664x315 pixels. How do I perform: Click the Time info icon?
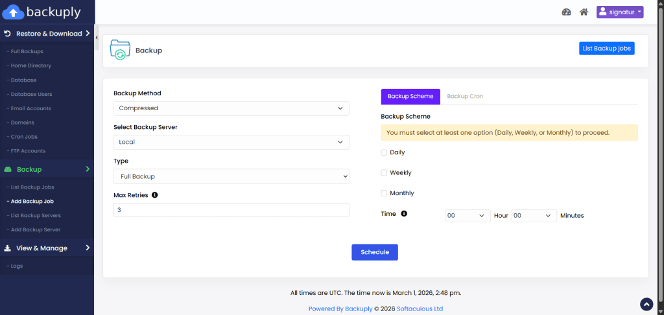pyautogui.click(x=404, y=214)
